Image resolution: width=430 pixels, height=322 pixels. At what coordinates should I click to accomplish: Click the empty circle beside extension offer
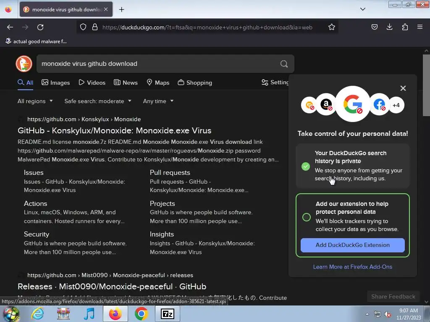point(306,217)
